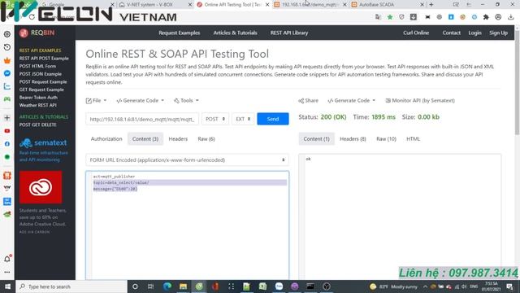The width and height of the screenshot is (520, 293).
Task: Open browser sidebar settings gear icon
Action: click(x=7, y=34)
